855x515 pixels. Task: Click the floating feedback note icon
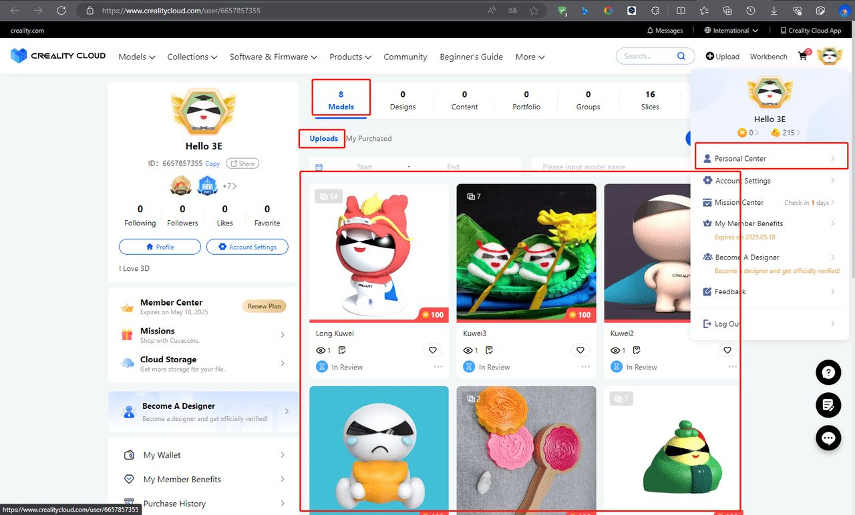coord(828,405)
